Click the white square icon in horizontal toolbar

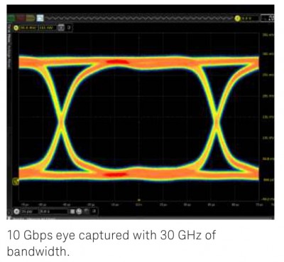pos(73,211)
